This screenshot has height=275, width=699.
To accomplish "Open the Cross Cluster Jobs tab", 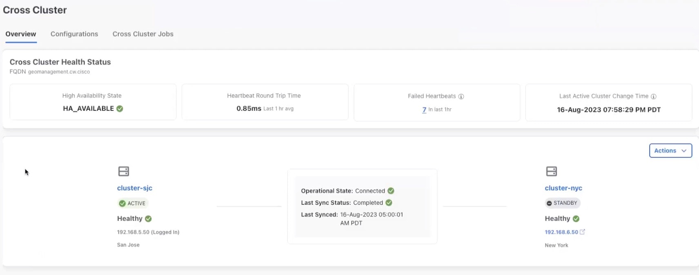I will pos(143,34).
